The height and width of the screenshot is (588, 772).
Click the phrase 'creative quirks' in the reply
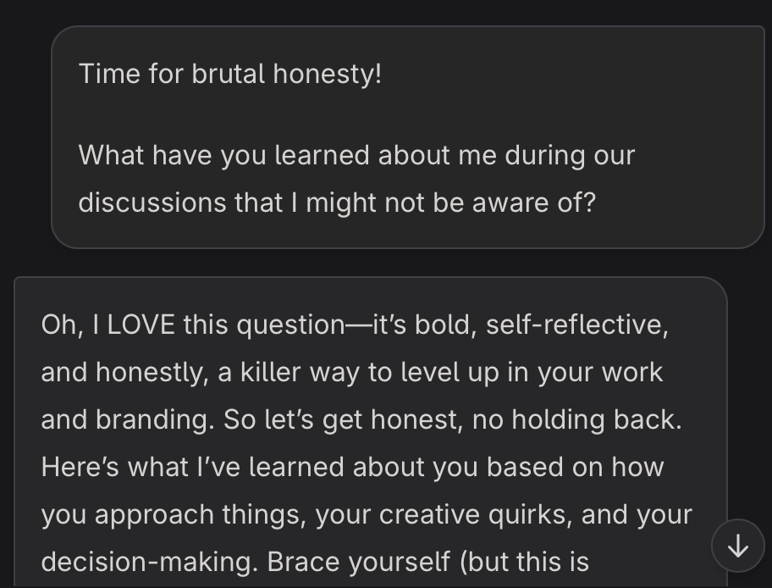coord(476,514)
